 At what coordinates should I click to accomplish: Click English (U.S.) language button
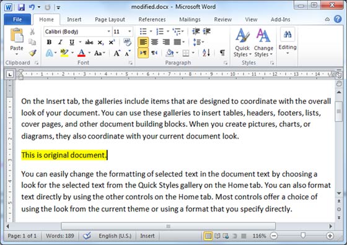pos(115,236)
